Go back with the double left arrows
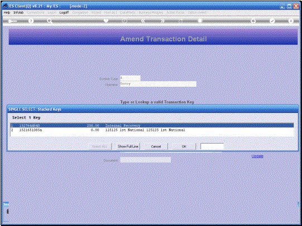This screenshot has width=302, height=226. [143, 21]
